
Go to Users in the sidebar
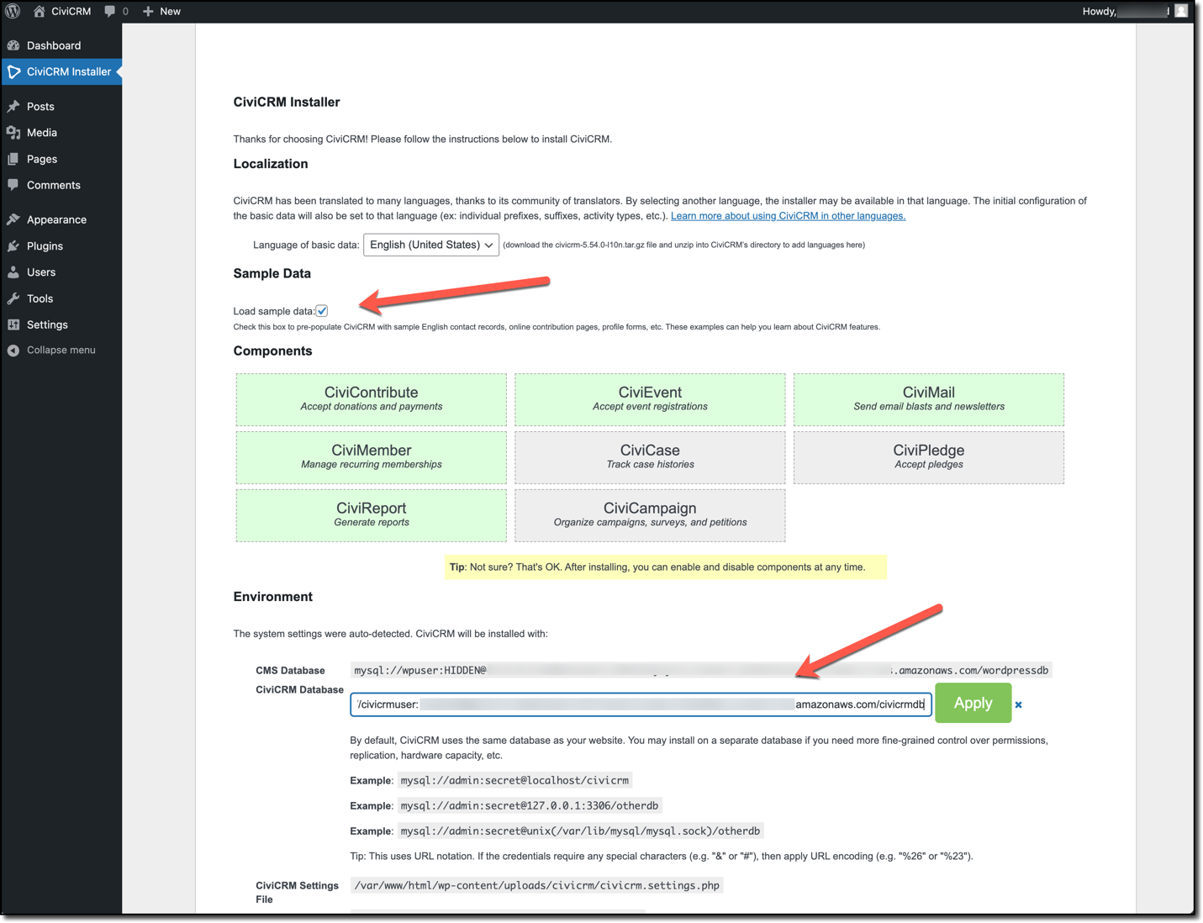click(x=41, y=272)
